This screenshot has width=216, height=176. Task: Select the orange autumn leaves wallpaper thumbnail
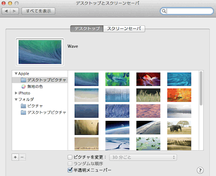point(179,95)
